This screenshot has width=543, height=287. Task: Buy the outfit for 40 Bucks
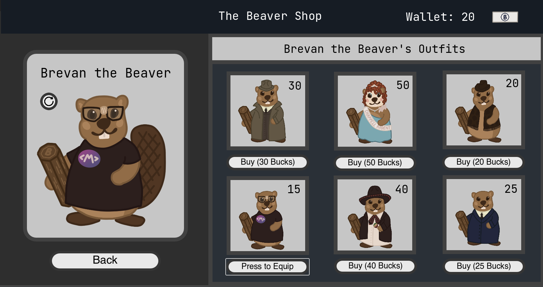click(375, 266)
